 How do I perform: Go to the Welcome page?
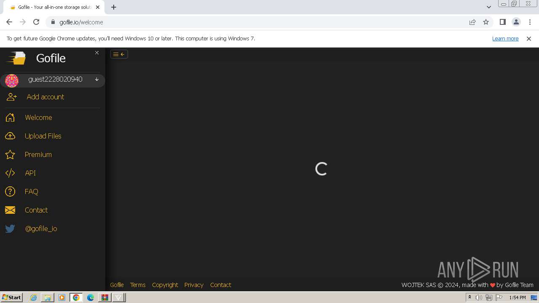tap(38, 117)
